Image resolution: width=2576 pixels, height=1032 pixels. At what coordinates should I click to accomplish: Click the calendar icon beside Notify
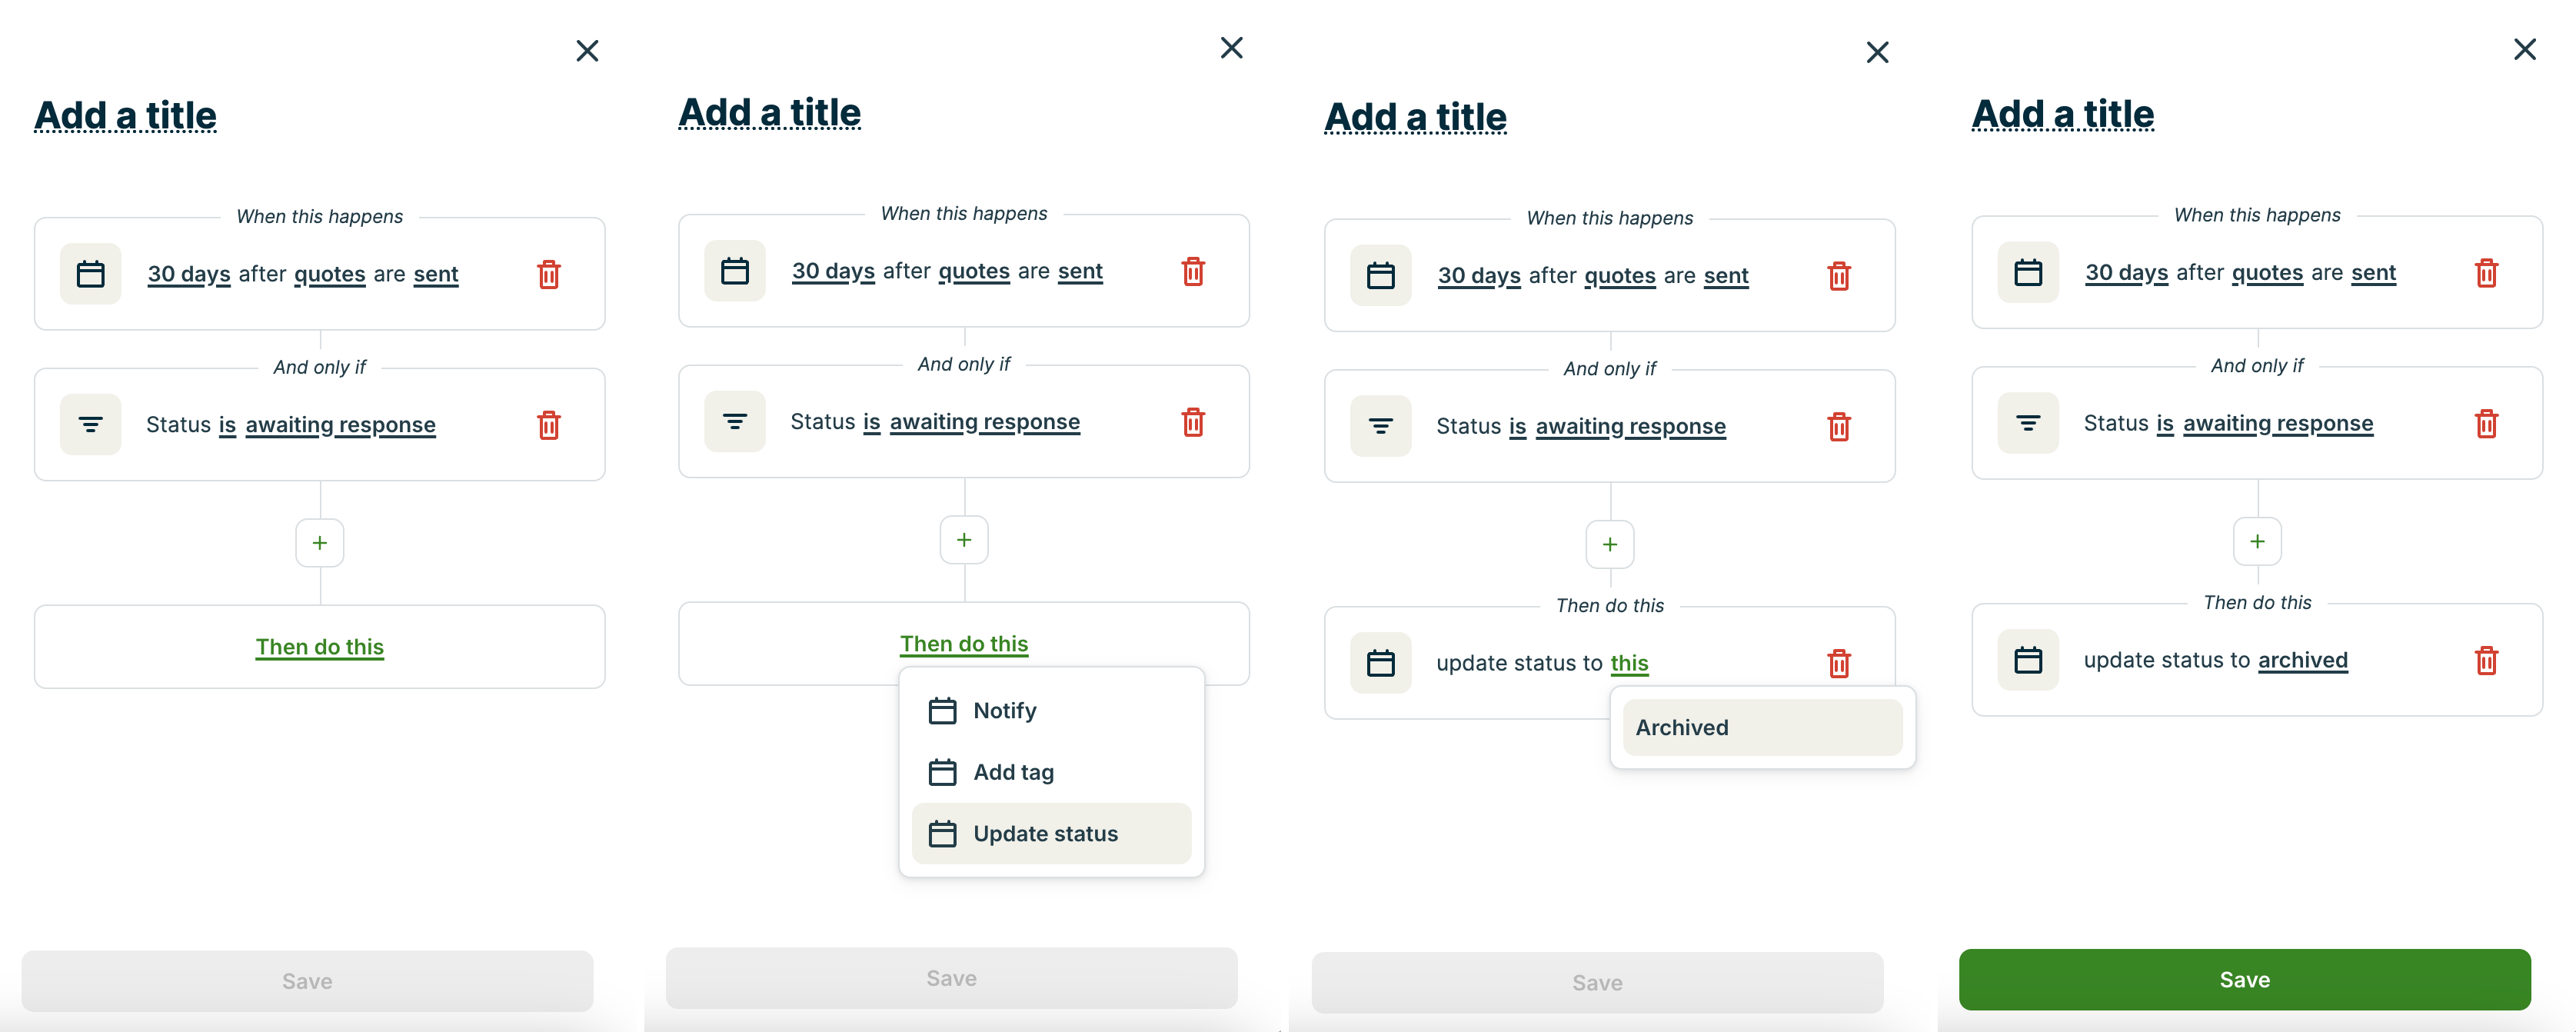click(x=942, y=711)
